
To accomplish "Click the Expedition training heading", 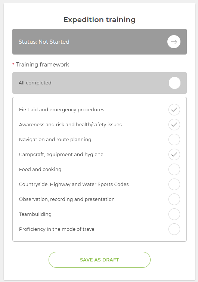I will (x=99, y=19).
